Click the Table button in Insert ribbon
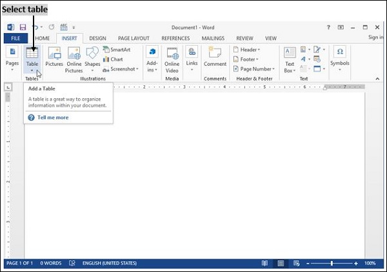 (32, 58)
